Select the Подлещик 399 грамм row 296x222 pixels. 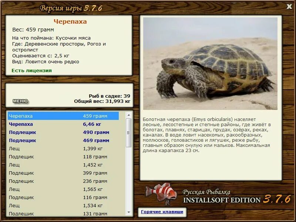[x=63, y=173]
